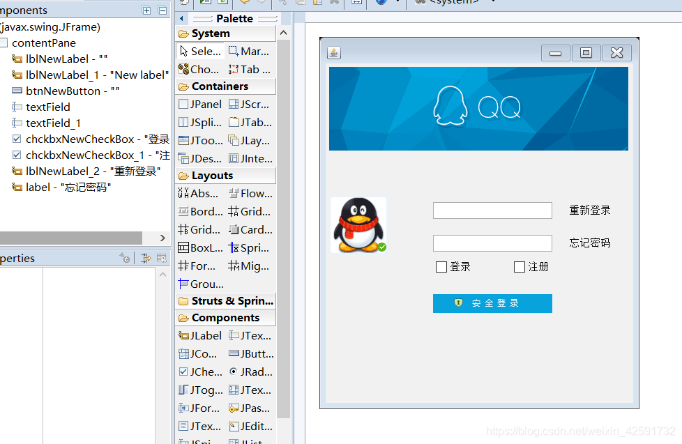Click the components tree horizontal scrollbar

point(71,238)
